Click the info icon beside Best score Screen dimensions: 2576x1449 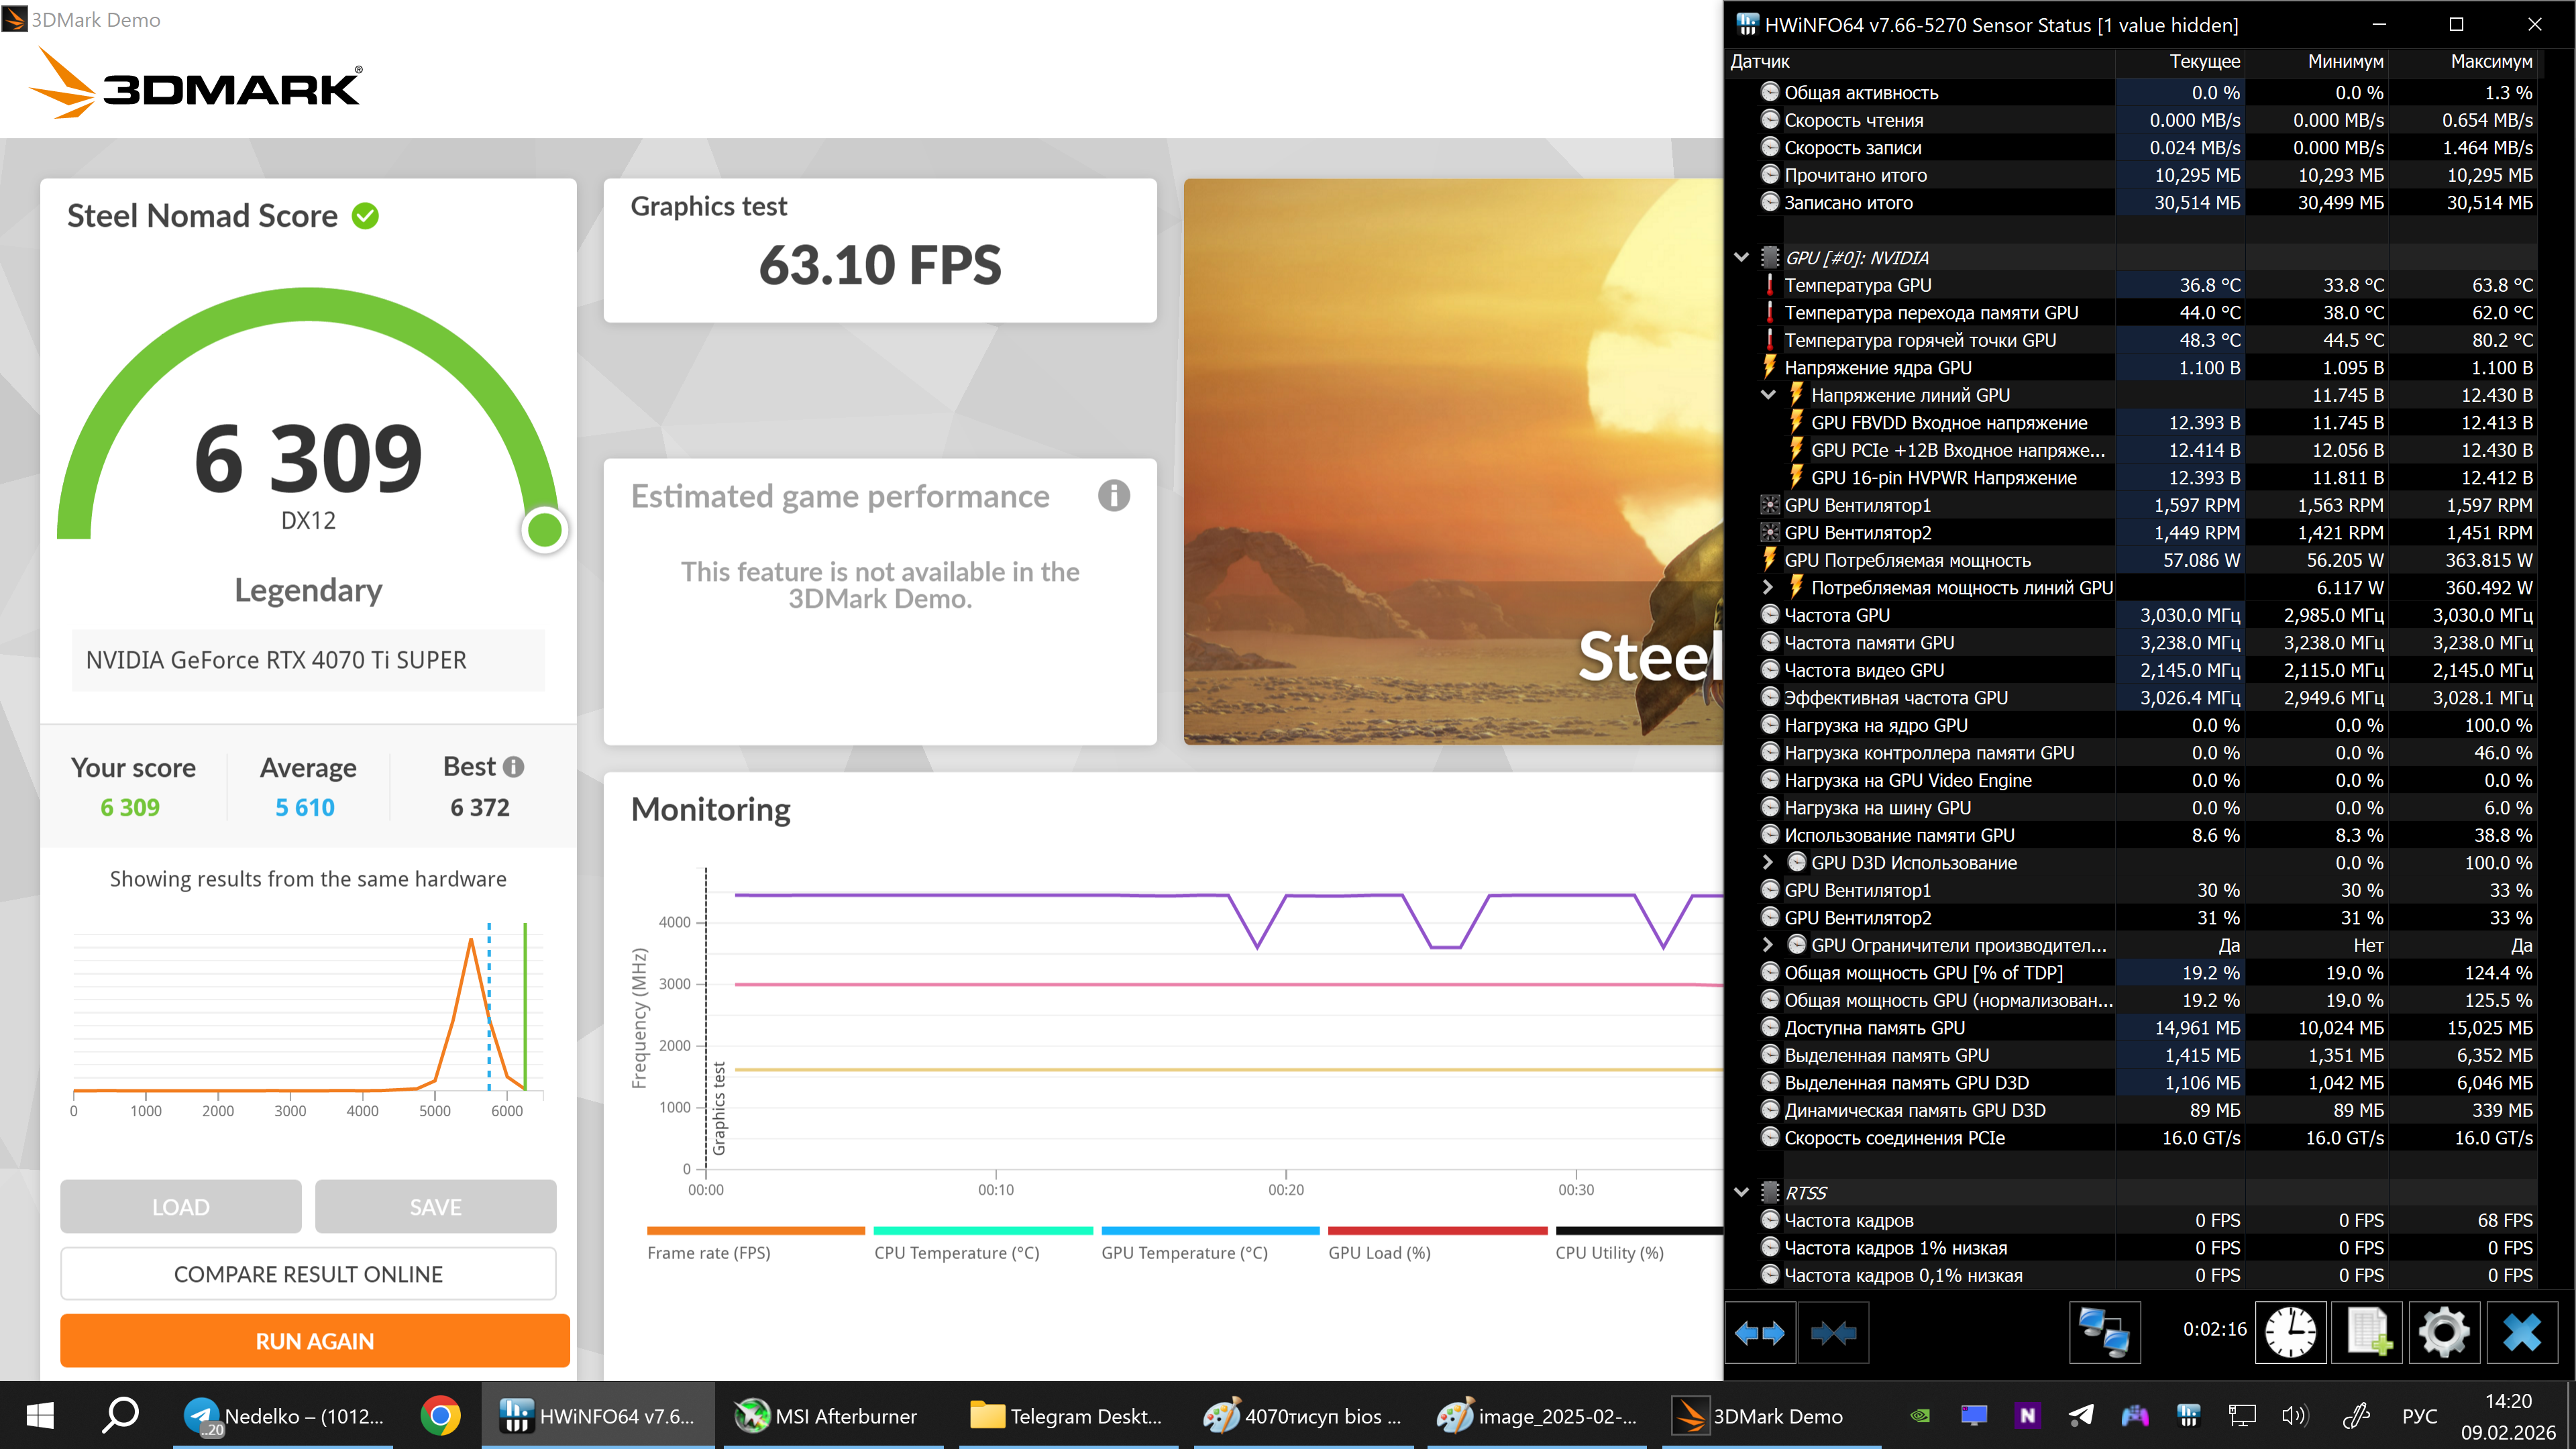514,767
